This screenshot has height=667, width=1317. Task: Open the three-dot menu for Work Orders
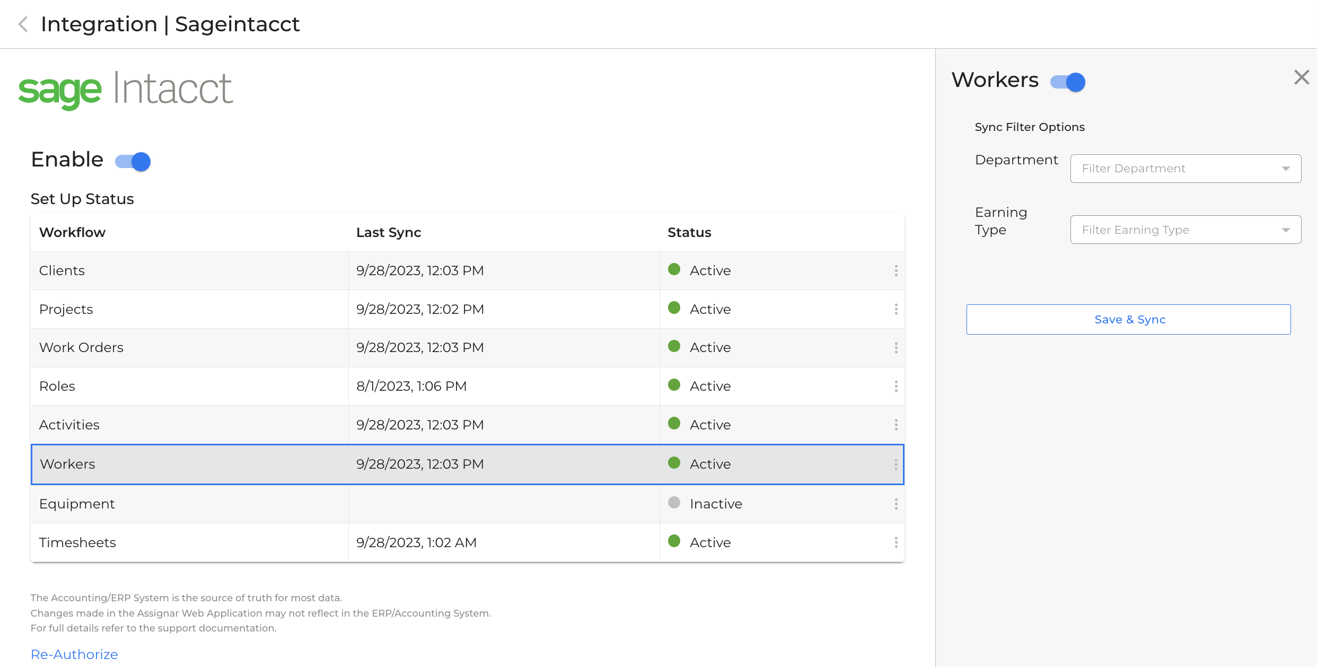coord(896,348)
